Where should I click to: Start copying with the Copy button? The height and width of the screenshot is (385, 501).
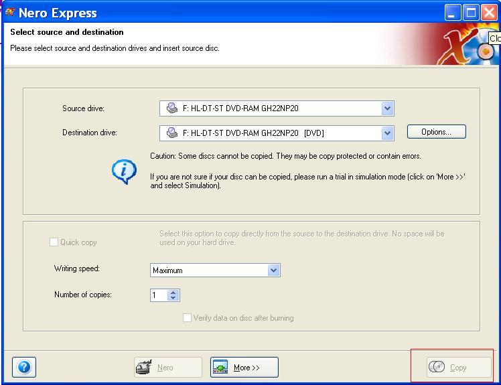pyautogui.click(x=459, y=367)
